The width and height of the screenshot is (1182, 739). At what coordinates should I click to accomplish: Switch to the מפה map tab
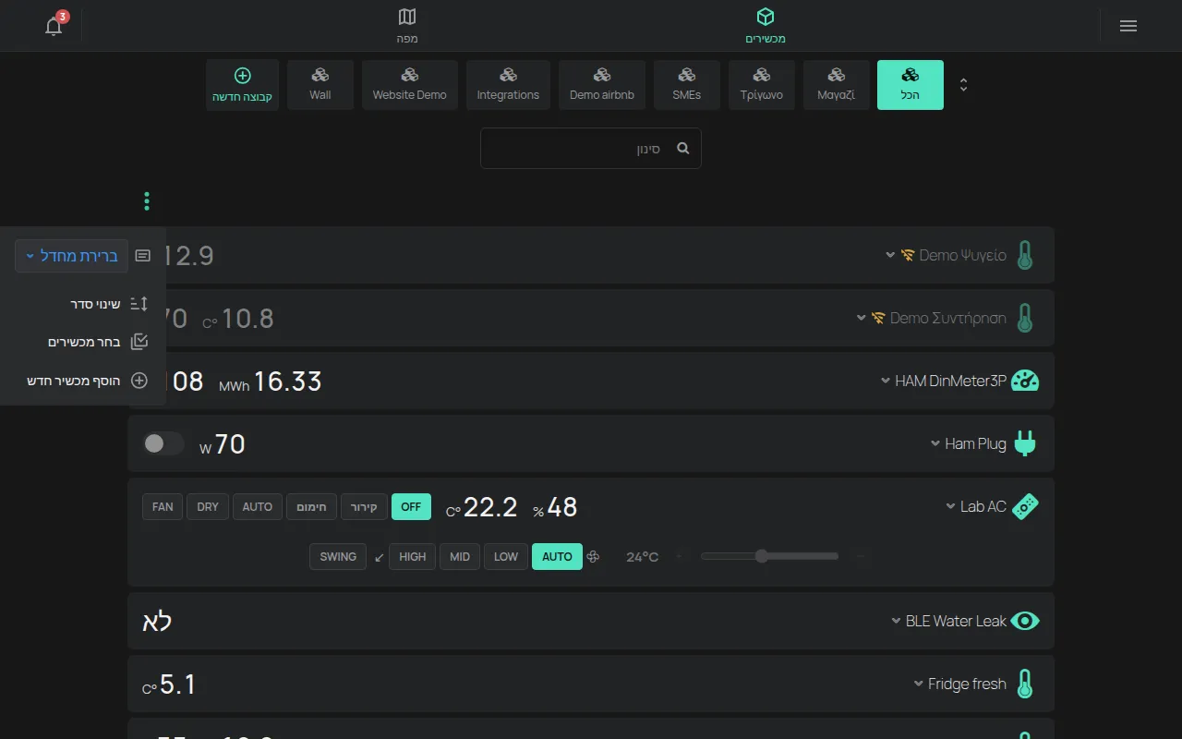(407, 26)
